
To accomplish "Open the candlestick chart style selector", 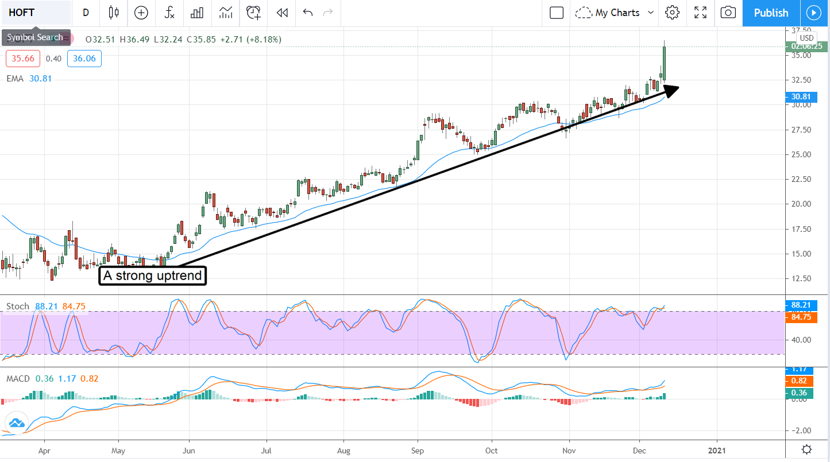I will click(113, 13).
